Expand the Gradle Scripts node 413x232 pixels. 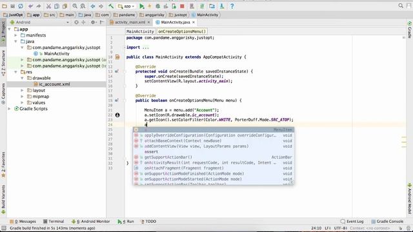point(10,109)
